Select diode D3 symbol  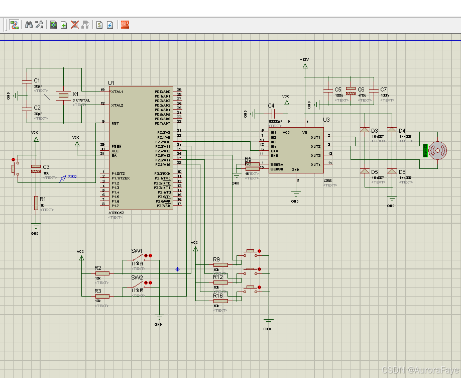[x=365, y=130]
